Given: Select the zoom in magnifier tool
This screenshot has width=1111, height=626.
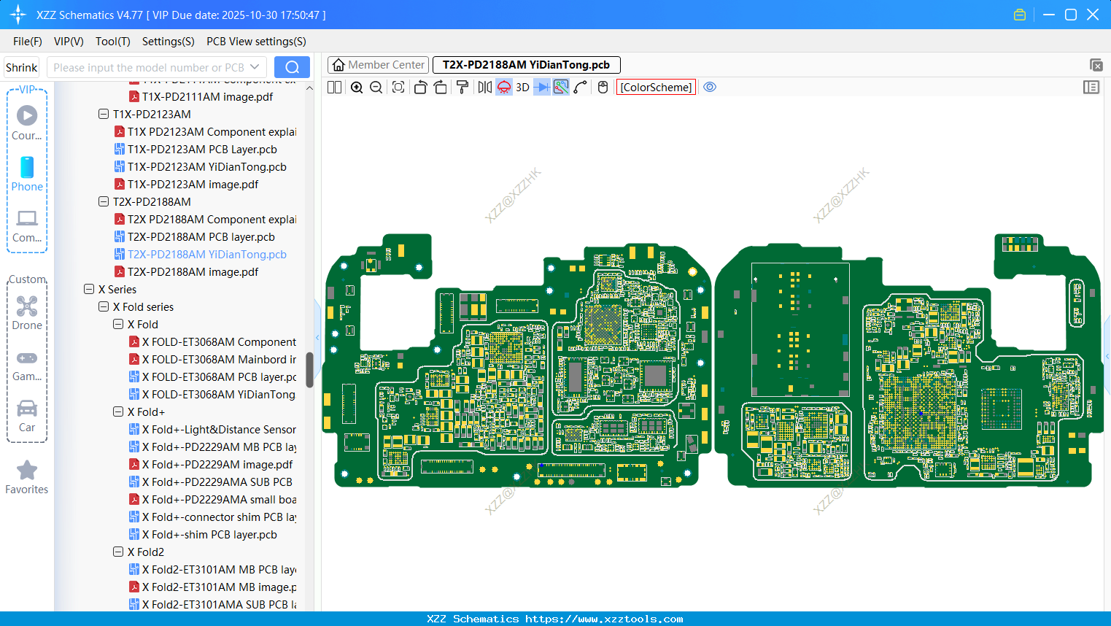Looking at the screenshot, I should (356, 87).
